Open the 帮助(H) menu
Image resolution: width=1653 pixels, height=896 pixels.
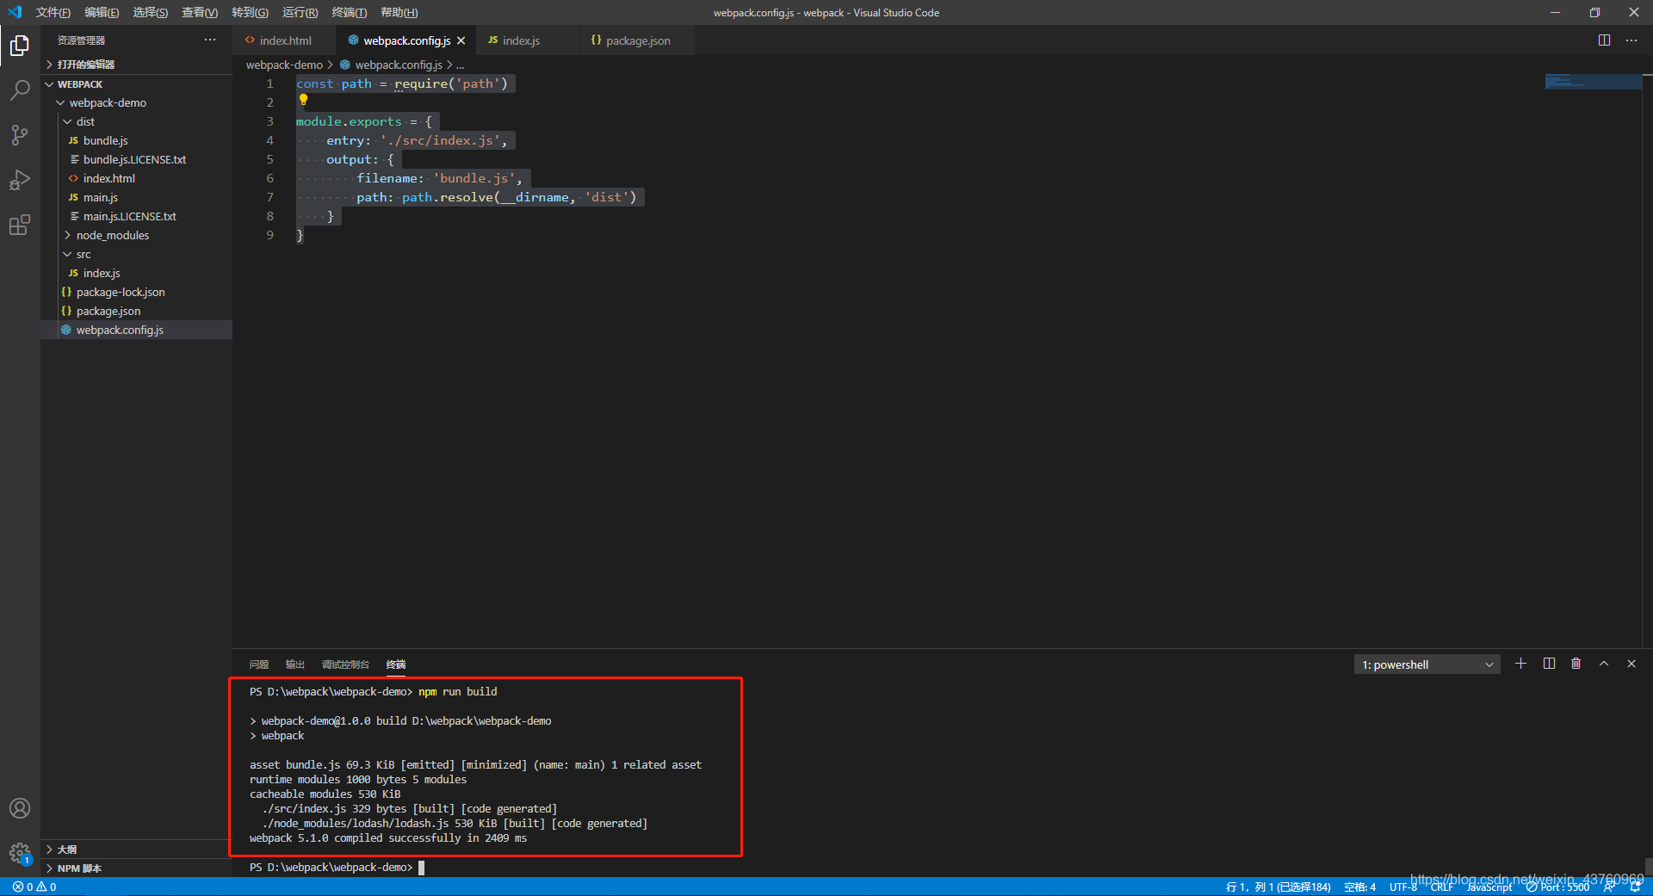coord(399,12)
